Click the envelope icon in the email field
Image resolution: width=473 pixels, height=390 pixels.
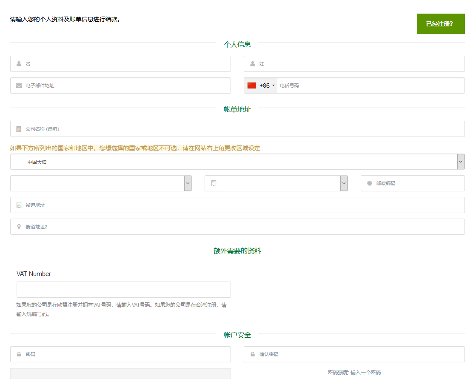click(19, 85)
